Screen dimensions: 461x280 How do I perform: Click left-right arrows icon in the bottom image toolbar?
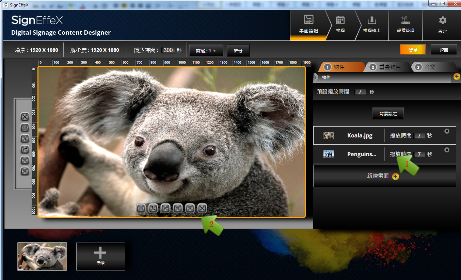pyautogui.click(x=165, y=208)
